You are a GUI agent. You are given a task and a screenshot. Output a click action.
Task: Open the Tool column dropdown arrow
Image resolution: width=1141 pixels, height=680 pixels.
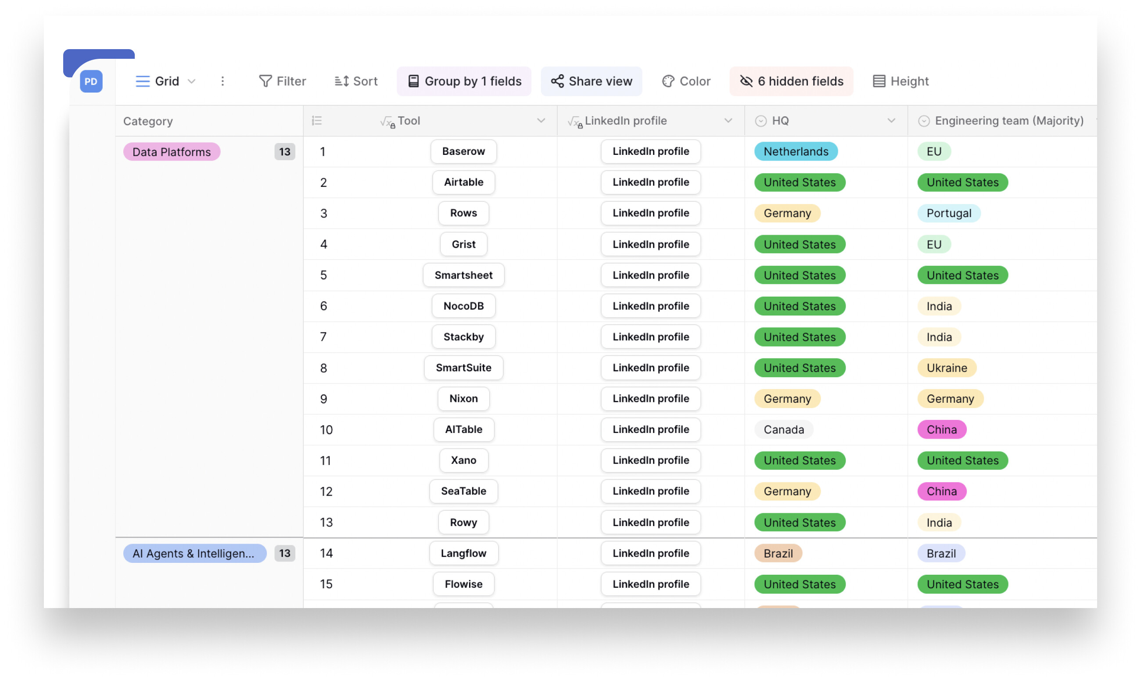(x=541, y=121)
